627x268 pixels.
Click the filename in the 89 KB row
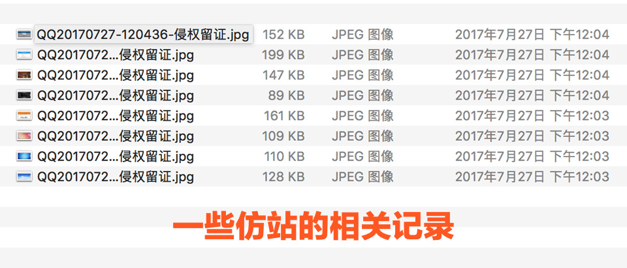tap(116, 96)
